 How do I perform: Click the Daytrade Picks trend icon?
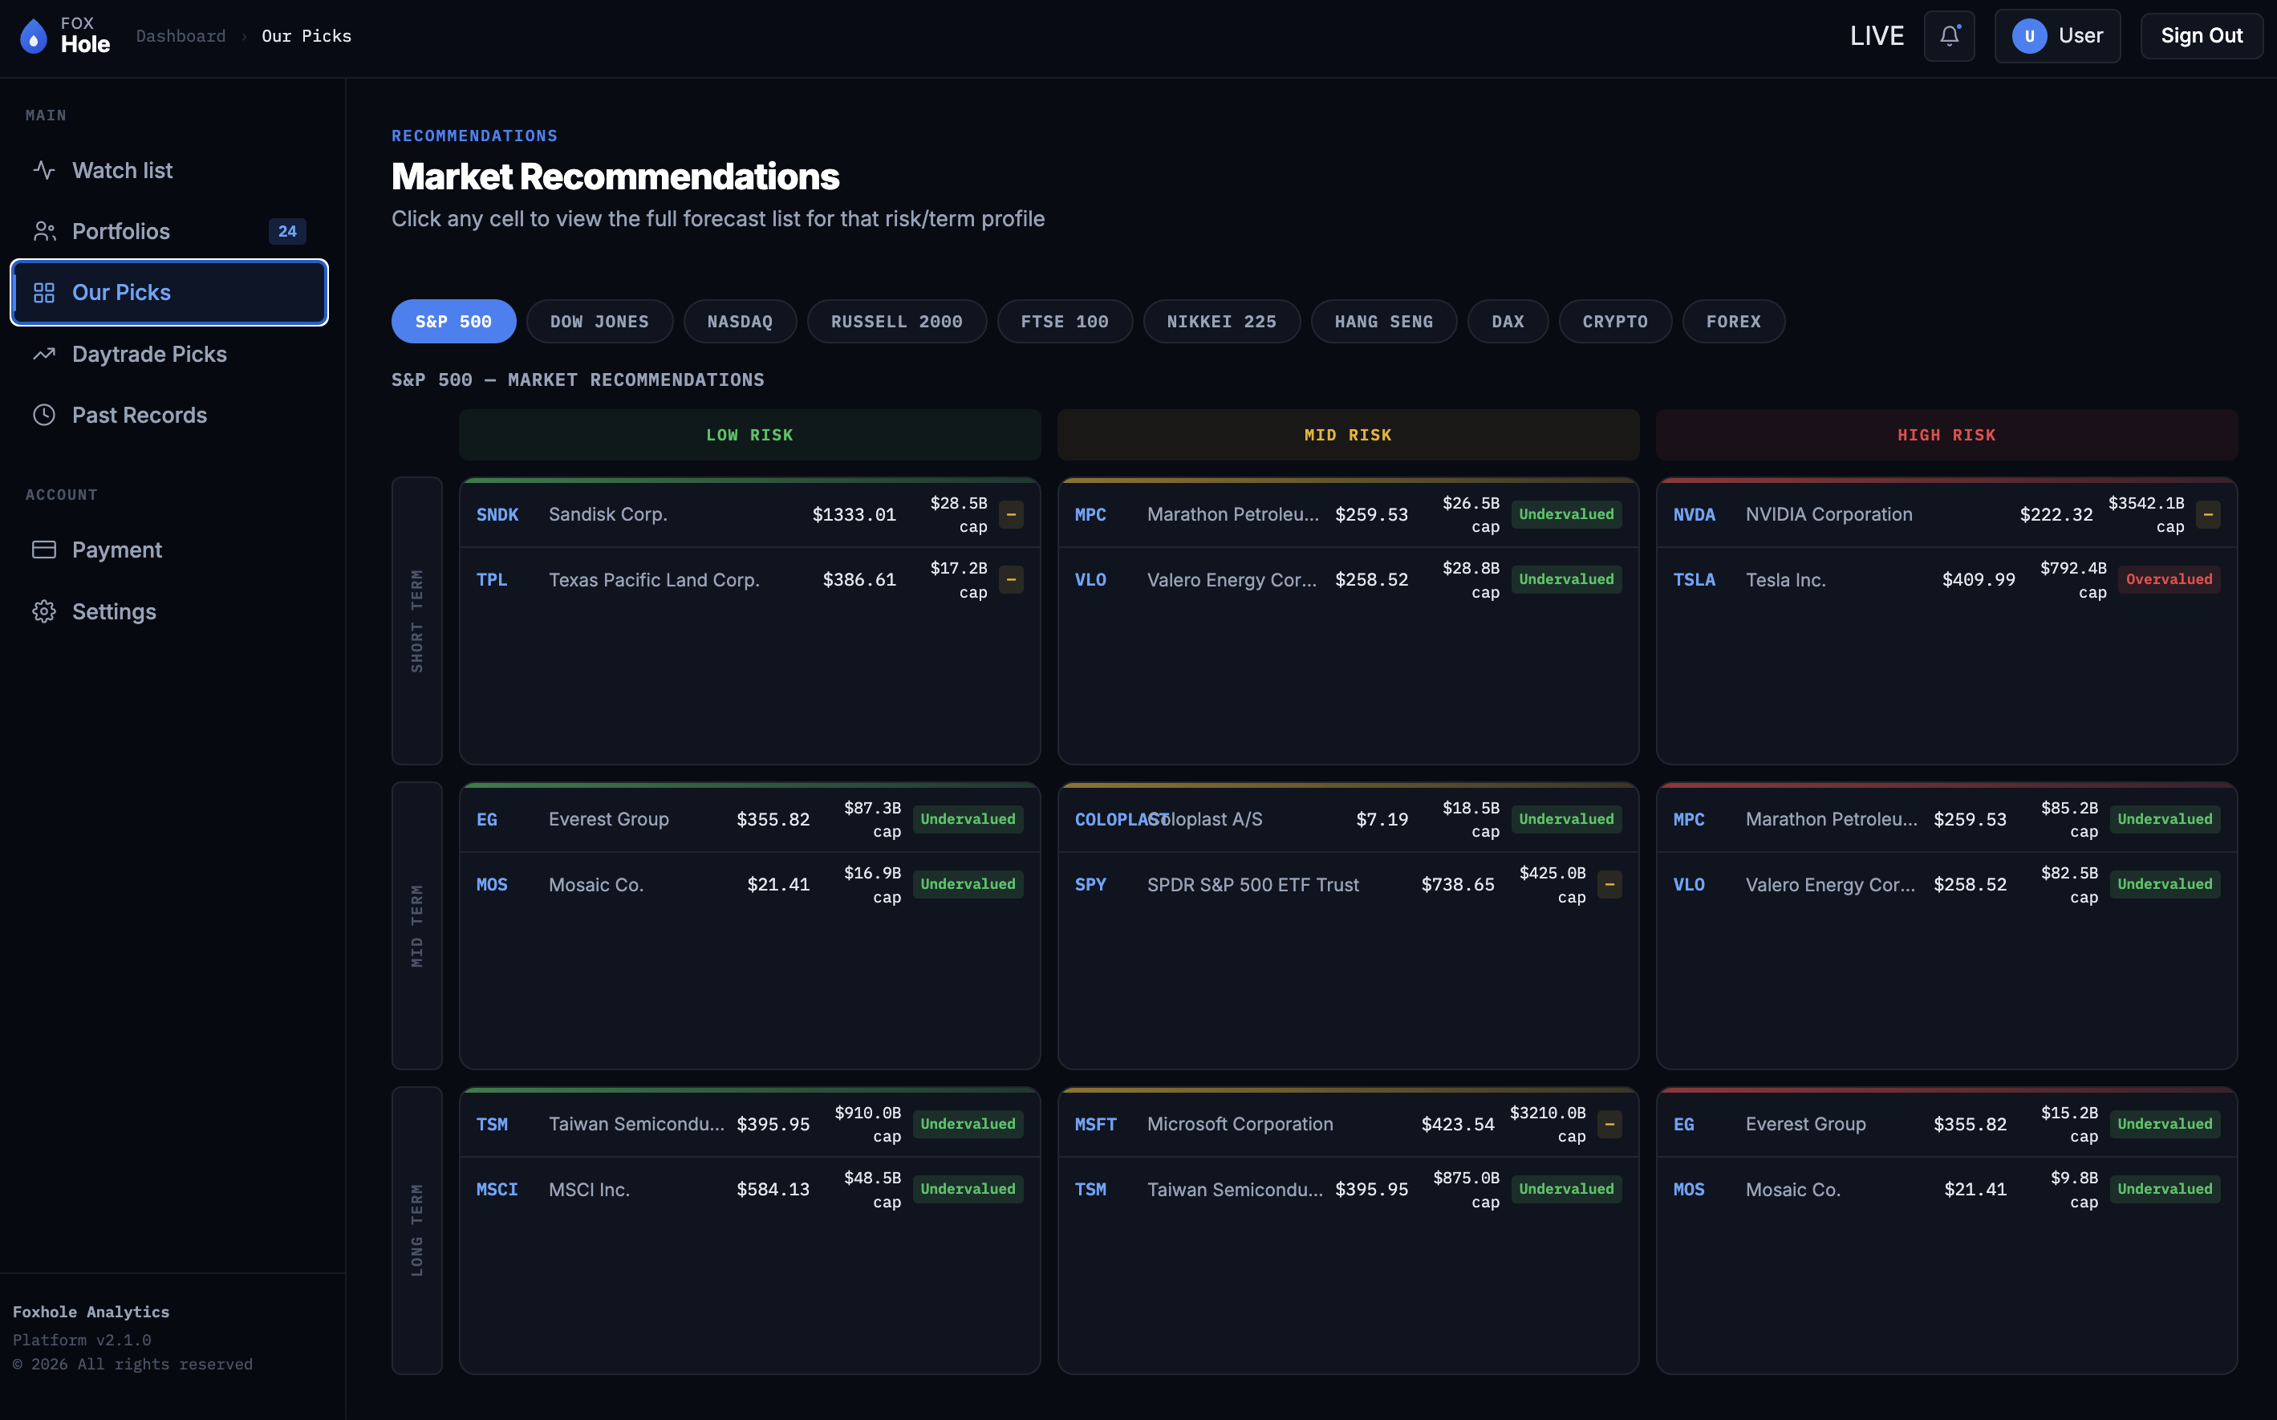click(44, 354)
